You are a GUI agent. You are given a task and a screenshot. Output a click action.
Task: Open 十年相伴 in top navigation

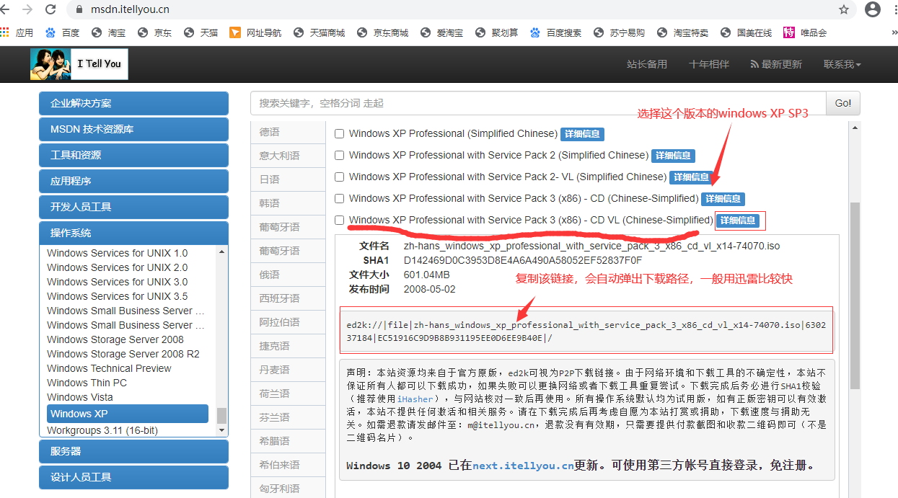point(709,64)
